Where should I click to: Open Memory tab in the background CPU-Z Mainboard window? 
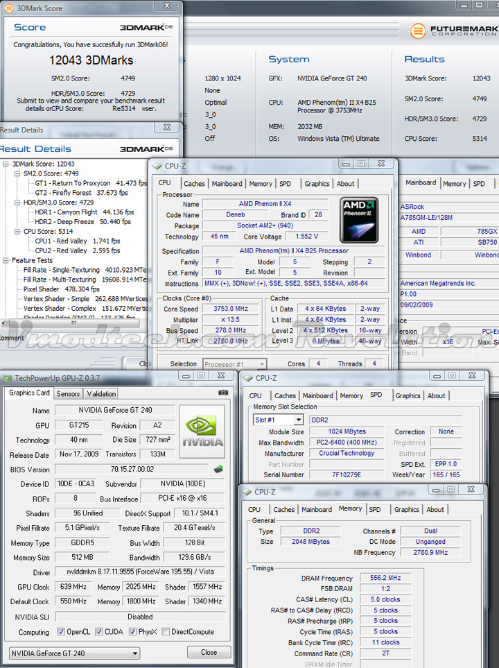(x=454, y=184)
